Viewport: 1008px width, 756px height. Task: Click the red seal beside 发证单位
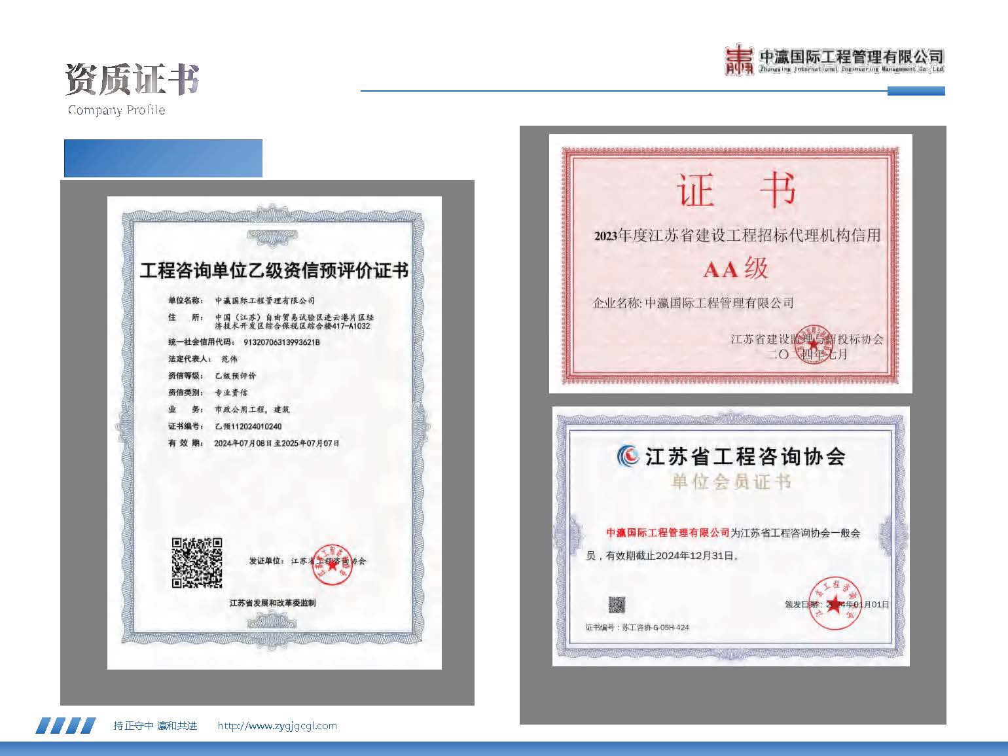333,564
